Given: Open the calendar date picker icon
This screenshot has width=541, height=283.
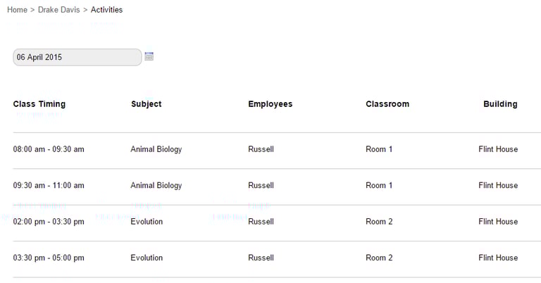Looking at the screenshot, I should tap(149, 56).
